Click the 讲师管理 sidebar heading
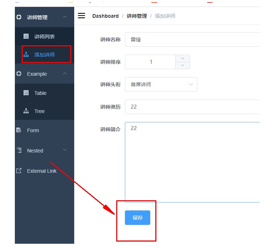 45,17
